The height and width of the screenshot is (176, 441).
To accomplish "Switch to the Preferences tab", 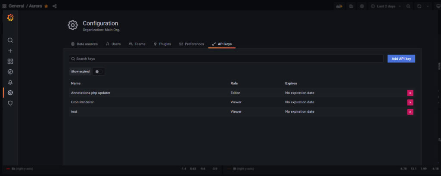I will [x=192, y=44].
